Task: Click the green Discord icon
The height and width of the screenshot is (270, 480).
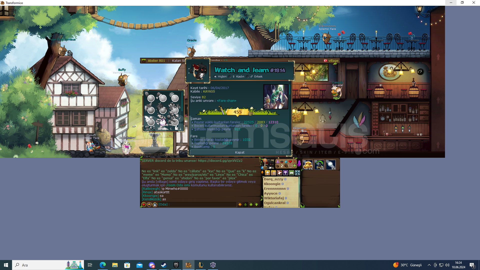Action: (x=291, y=173)
